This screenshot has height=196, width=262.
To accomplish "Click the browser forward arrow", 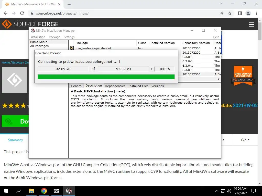I will (x=14, y=13).
